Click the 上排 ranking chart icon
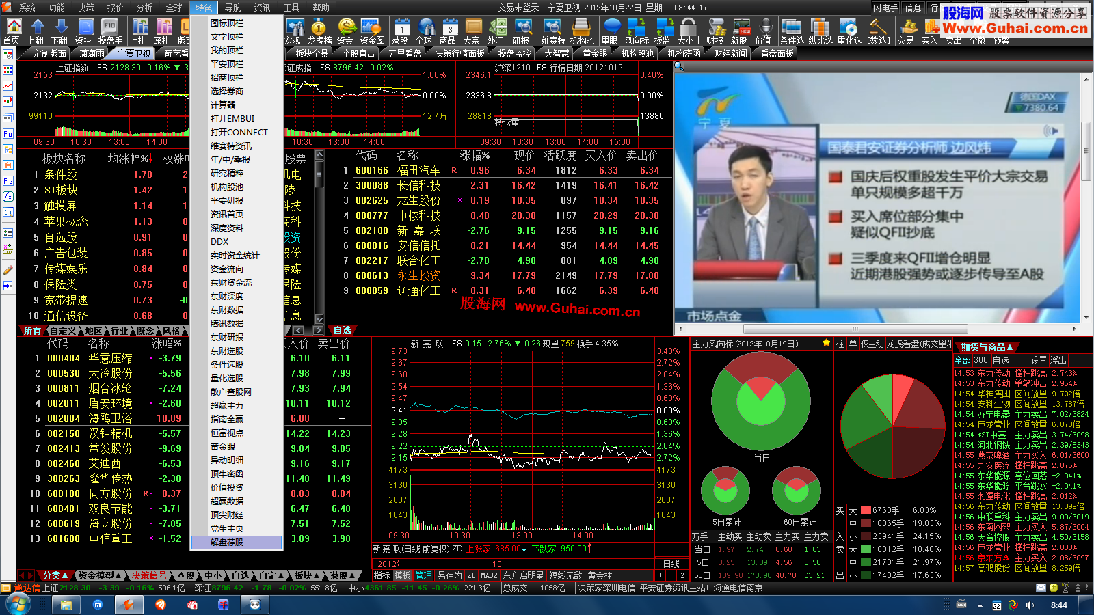Viewport: 1094px width, 615px height. tap(139, 31)
